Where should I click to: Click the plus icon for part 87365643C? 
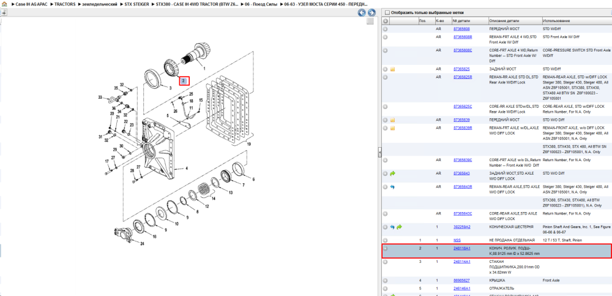pyautogui.click(x=385, y=213)
